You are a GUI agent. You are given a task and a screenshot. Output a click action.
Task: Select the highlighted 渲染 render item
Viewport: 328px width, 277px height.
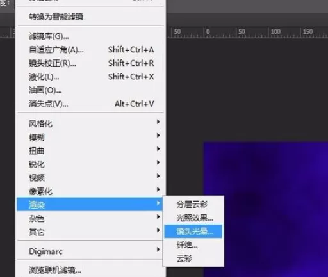90,204
